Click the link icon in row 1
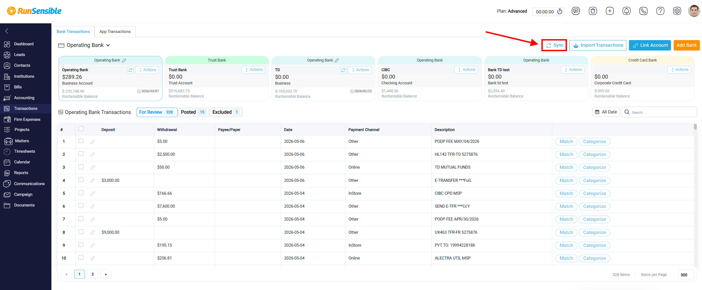Screen dimensions: 702x290 93,142
